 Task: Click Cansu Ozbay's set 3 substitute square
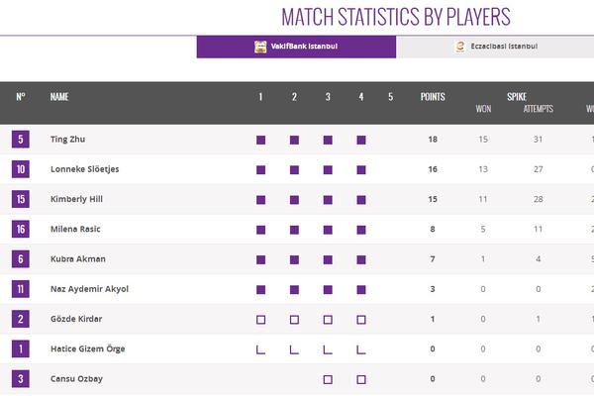[x=329, y=379]
